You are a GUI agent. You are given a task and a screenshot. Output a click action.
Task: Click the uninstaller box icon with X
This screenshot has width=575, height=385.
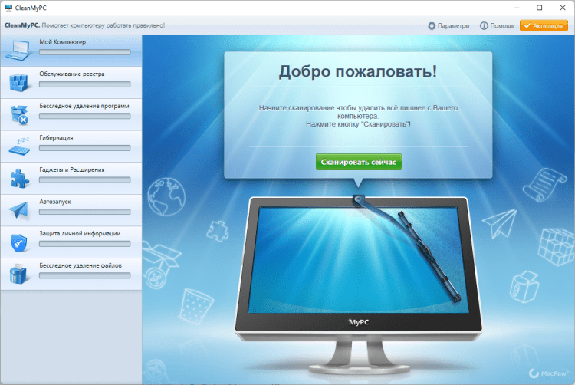(x=19, y=115)
